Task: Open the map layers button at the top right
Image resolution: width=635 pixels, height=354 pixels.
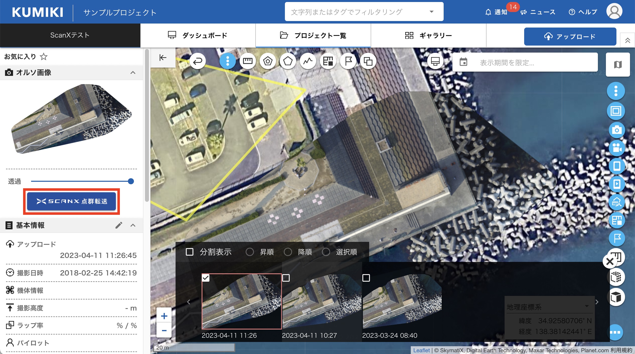Action: [618, 65]
